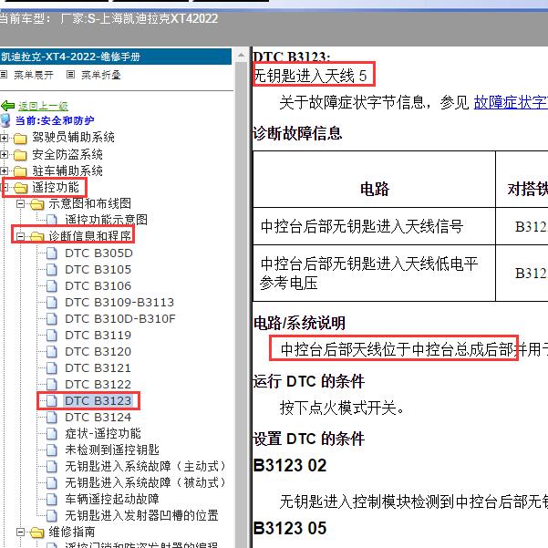Screen dimensions: 548x548
Task: Click document icon beside 遥控功能示意图
Action: 52,220
